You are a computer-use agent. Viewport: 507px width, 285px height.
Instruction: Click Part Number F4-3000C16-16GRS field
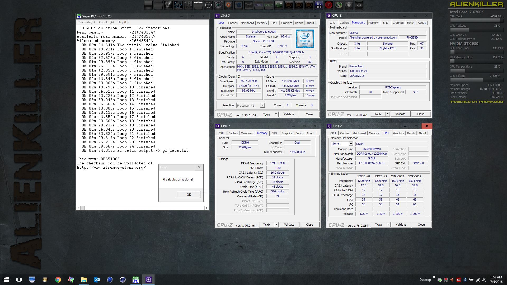tap(372, 163)
